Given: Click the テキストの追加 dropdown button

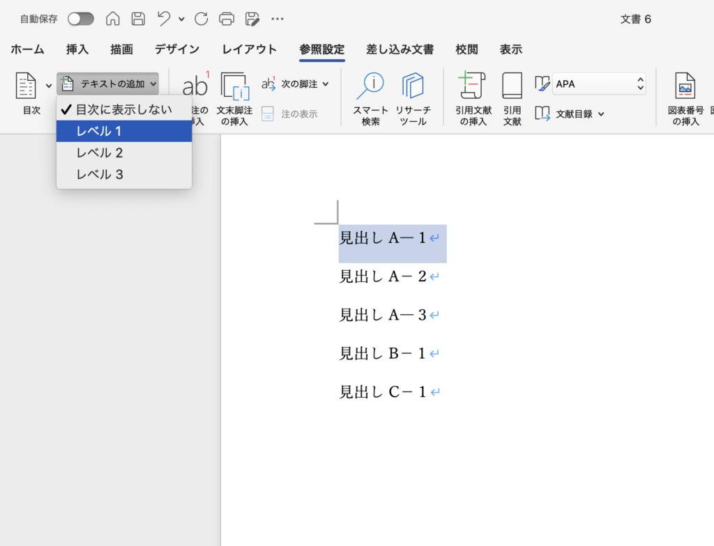Looking at the screenshot, I should [108, 84].
